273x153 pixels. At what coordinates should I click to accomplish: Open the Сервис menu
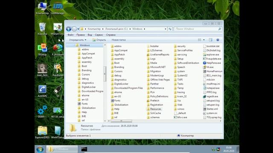tap(99, 35)
